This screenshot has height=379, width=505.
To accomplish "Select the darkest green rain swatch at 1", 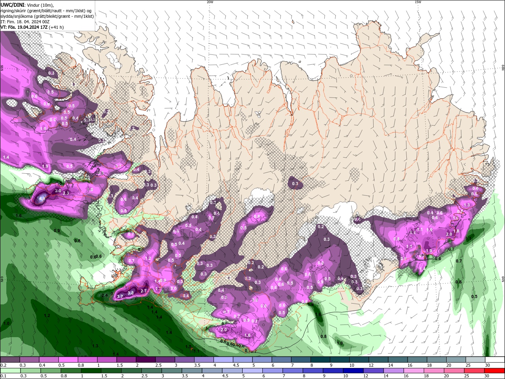I will pyautogui.click(x=91, y=371).
